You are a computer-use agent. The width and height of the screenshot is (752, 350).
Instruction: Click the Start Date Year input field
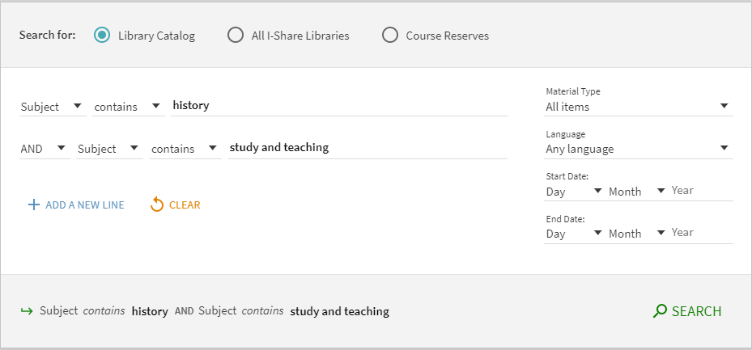701,191
